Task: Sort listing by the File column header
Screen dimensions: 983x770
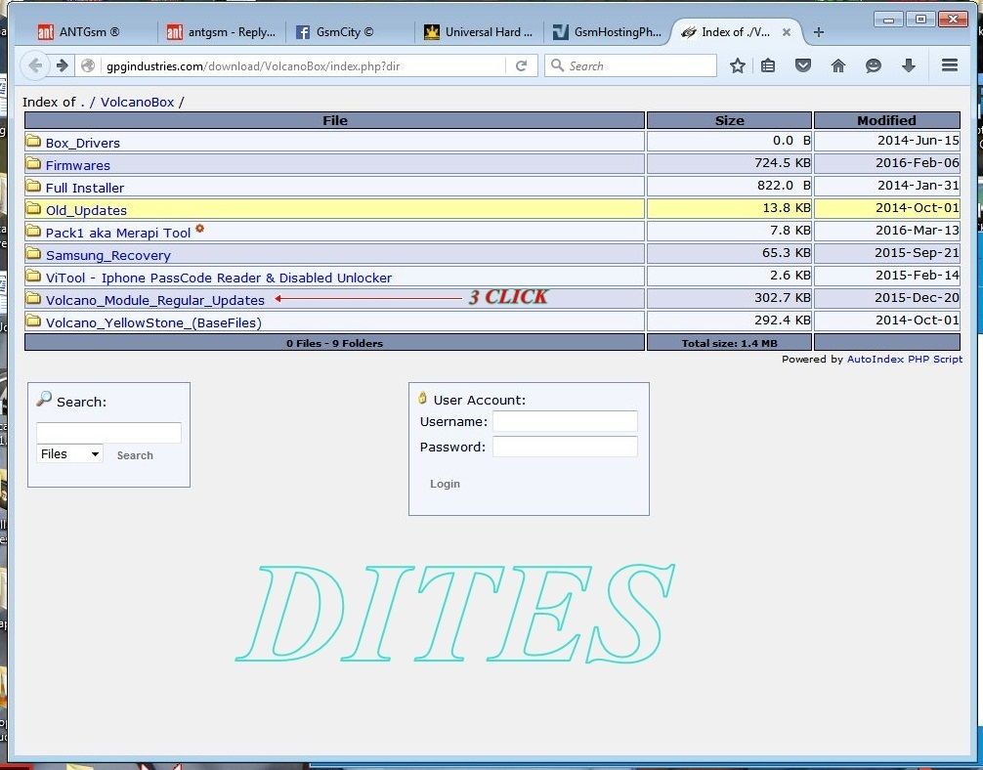Action: point(335,120)
